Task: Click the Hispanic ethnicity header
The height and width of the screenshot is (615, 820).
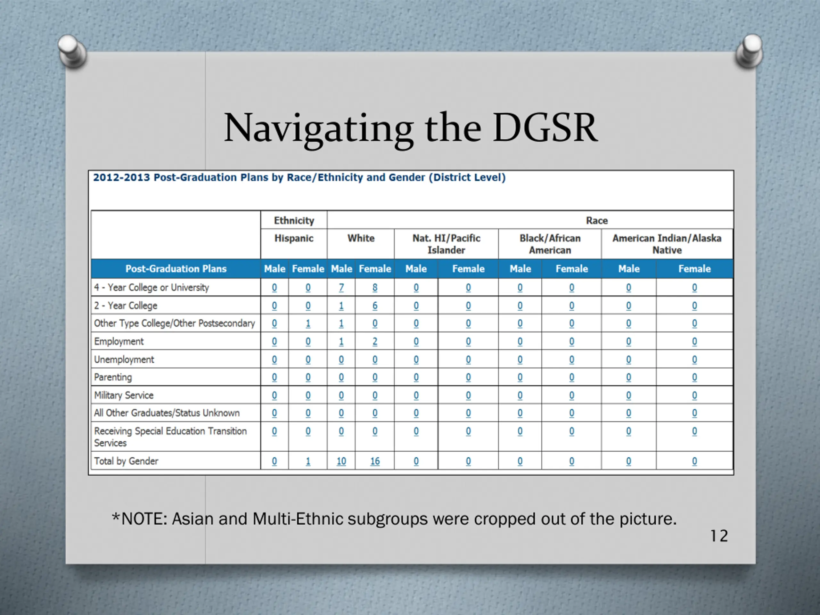Action: pos(294,238)
